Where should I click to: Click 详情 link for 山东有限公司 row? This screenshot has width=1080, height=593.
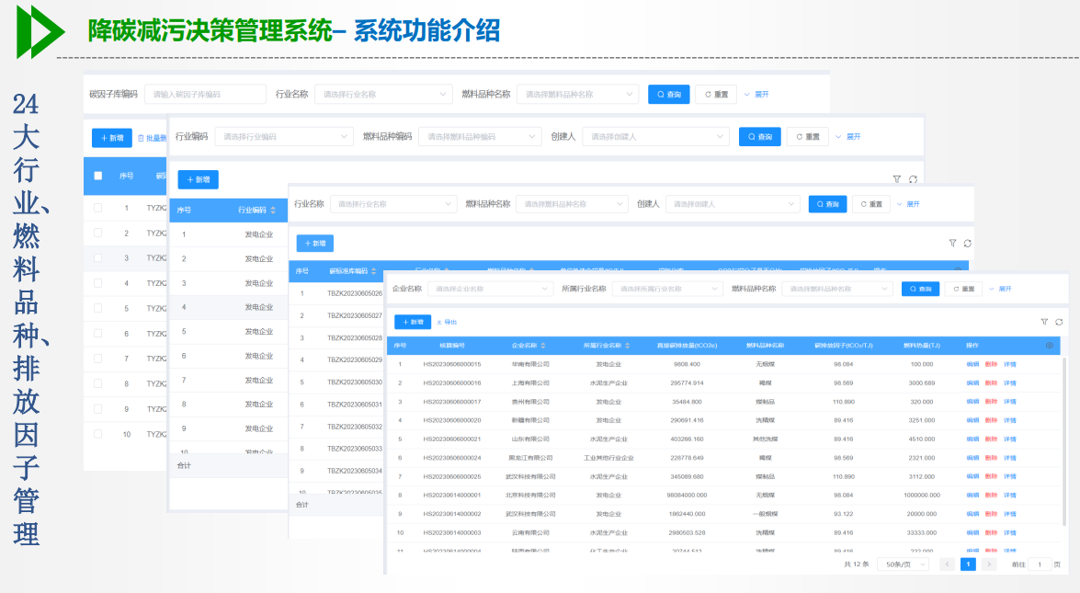pyautogui.click(x=1010, y=439)
